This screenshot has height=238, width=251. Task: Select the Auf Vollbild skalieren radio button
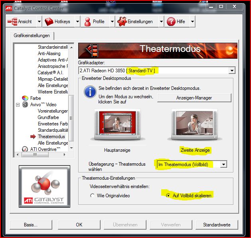tap(168, 196)
